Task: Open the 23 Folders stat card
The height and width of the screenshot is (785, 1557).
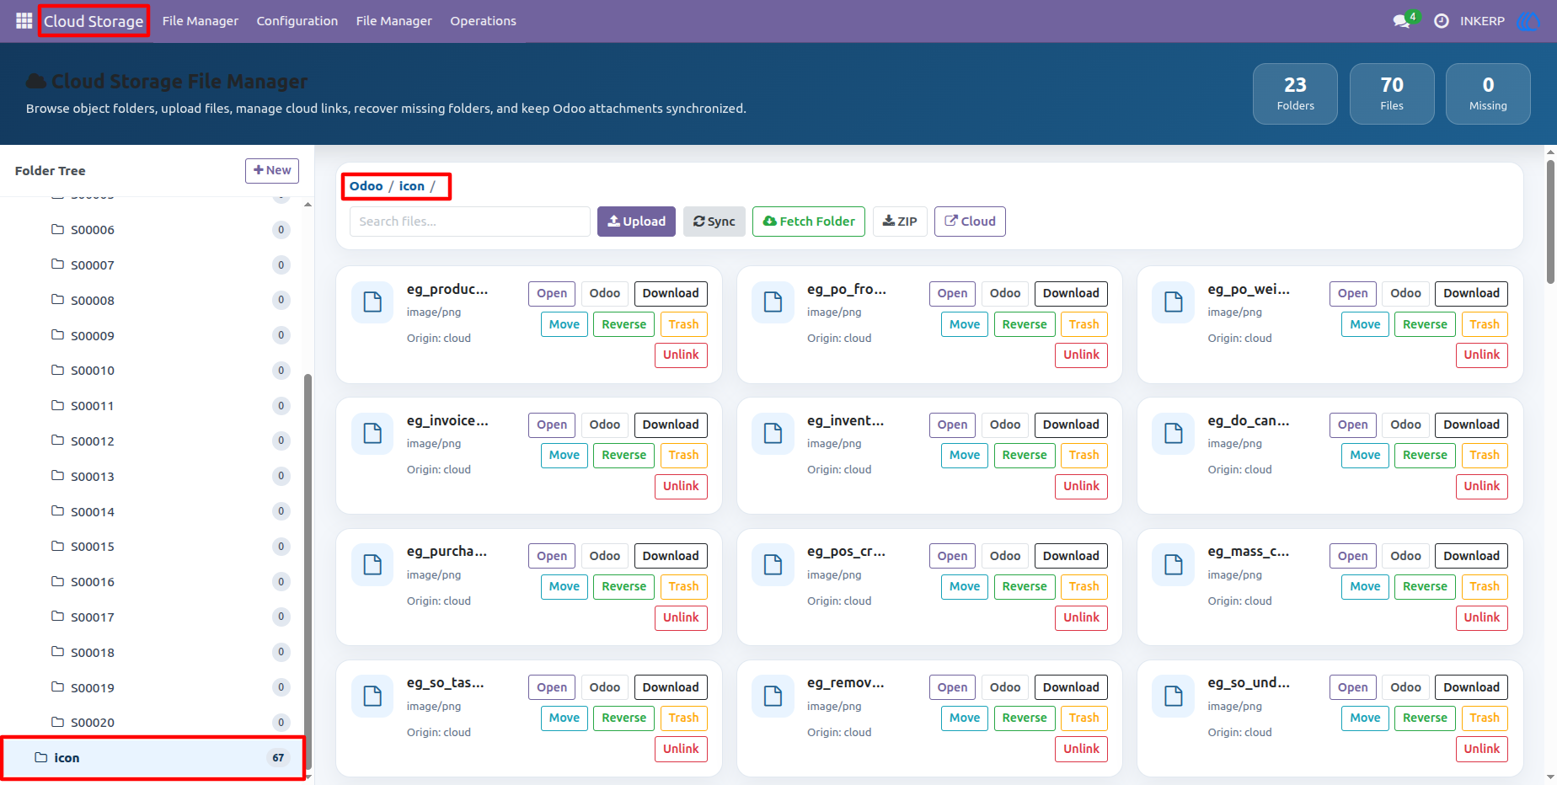Action: pos(1295,93)
